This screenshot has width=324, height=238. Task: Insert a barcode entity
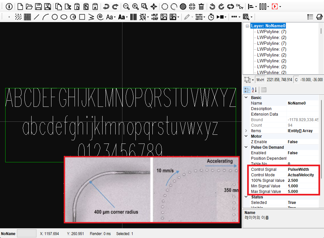(134, 17)
